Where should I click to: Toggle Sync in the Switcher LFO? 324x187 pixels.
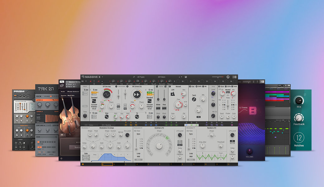coord(138,134)
